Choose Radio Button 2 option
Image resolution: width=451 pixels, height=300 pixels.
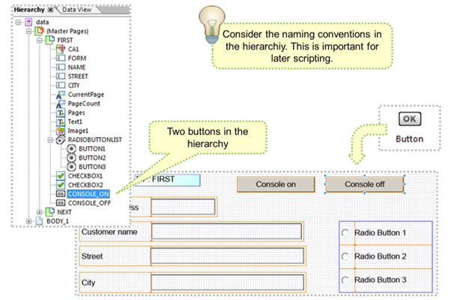click(x=345, y=256)
